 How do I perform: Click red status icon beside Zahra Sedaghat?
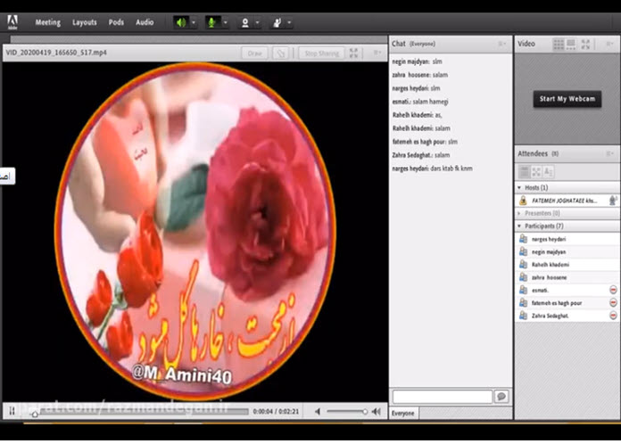(613, 316)
